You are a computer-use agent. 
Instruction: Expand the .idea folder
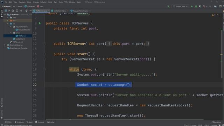point(8,17)
